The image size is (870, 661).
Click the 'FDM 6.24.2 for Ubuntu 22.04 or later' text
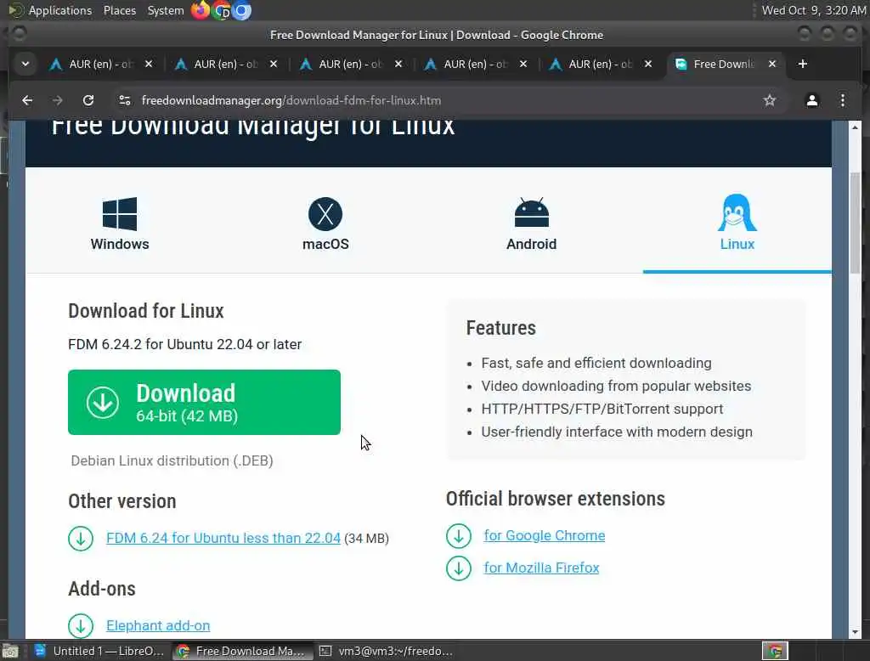point(184,344)
